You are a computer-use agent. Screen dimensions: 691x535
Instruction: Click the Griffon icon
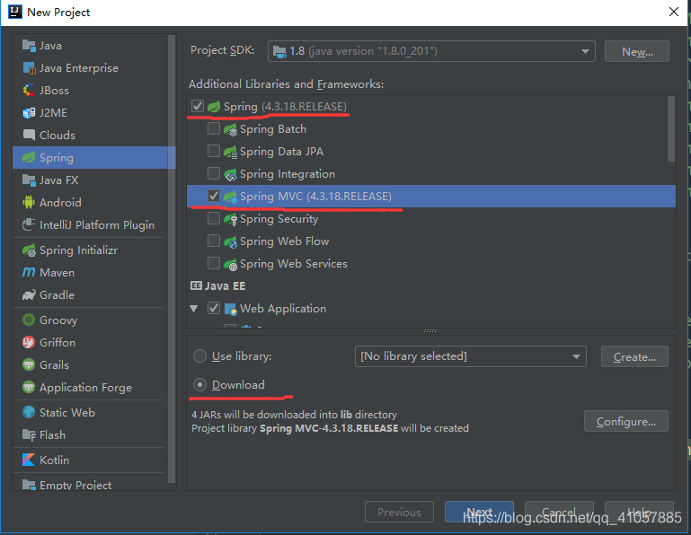point(29,342)
